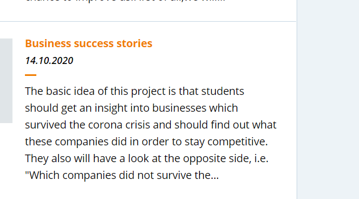Click the line starting 'The basic idea'
Image resolution: width=359 pixels, height=199 pixels.
[134, 92]
